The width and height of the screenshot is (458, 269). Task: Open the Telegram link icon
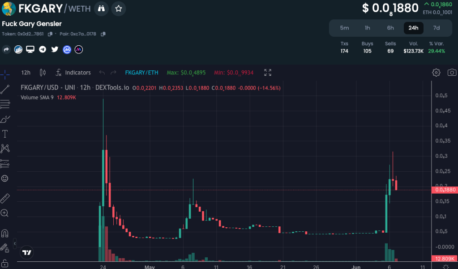[x=43, y=49]
